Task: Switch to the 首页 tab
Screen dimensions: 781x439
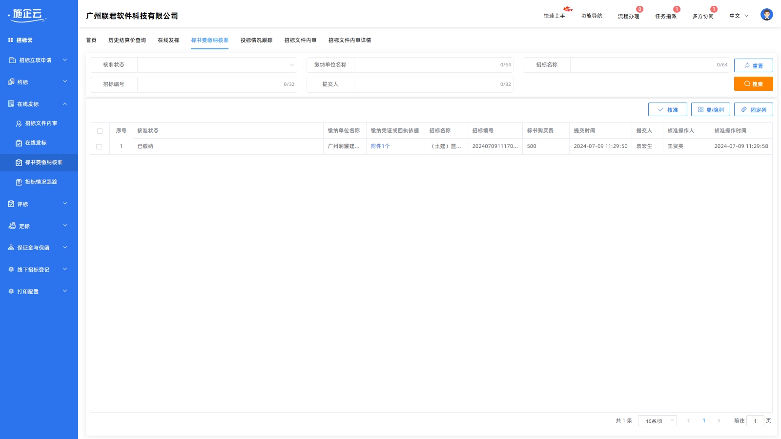Action: [x=91, y=40]
